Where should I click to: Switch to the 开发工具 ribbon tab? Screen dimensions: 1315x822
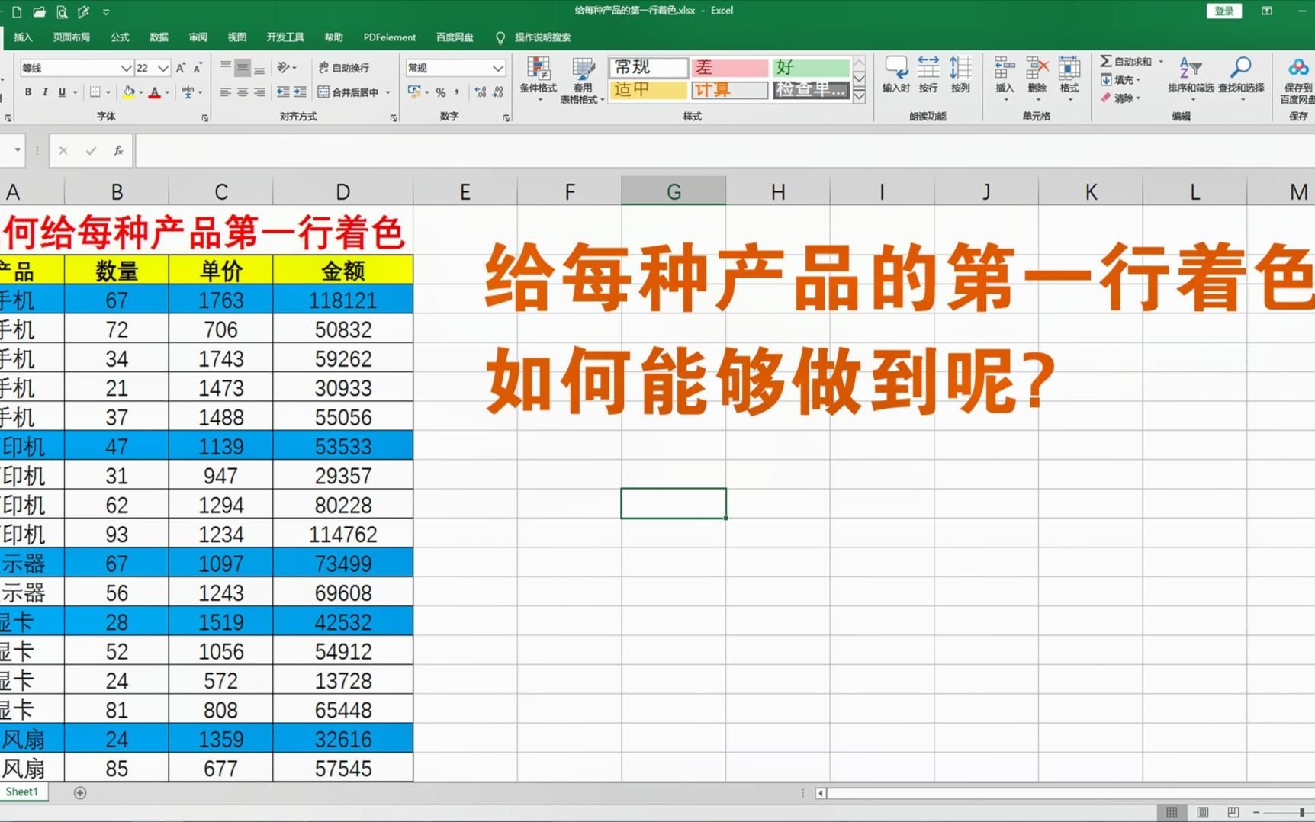point(285,37)
